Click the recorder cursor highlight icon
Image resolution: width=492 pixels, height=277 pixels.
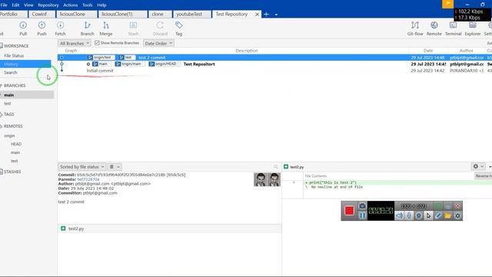428,215
